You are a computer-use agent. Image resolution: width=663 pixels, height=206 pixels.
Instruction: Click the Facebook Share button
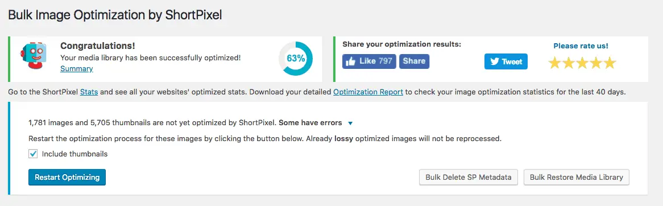pos(415,61)
